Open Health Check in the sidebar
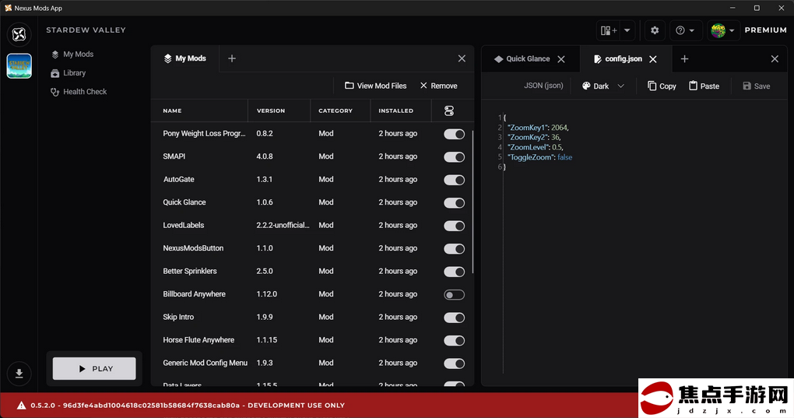 (x=79, y=92)
